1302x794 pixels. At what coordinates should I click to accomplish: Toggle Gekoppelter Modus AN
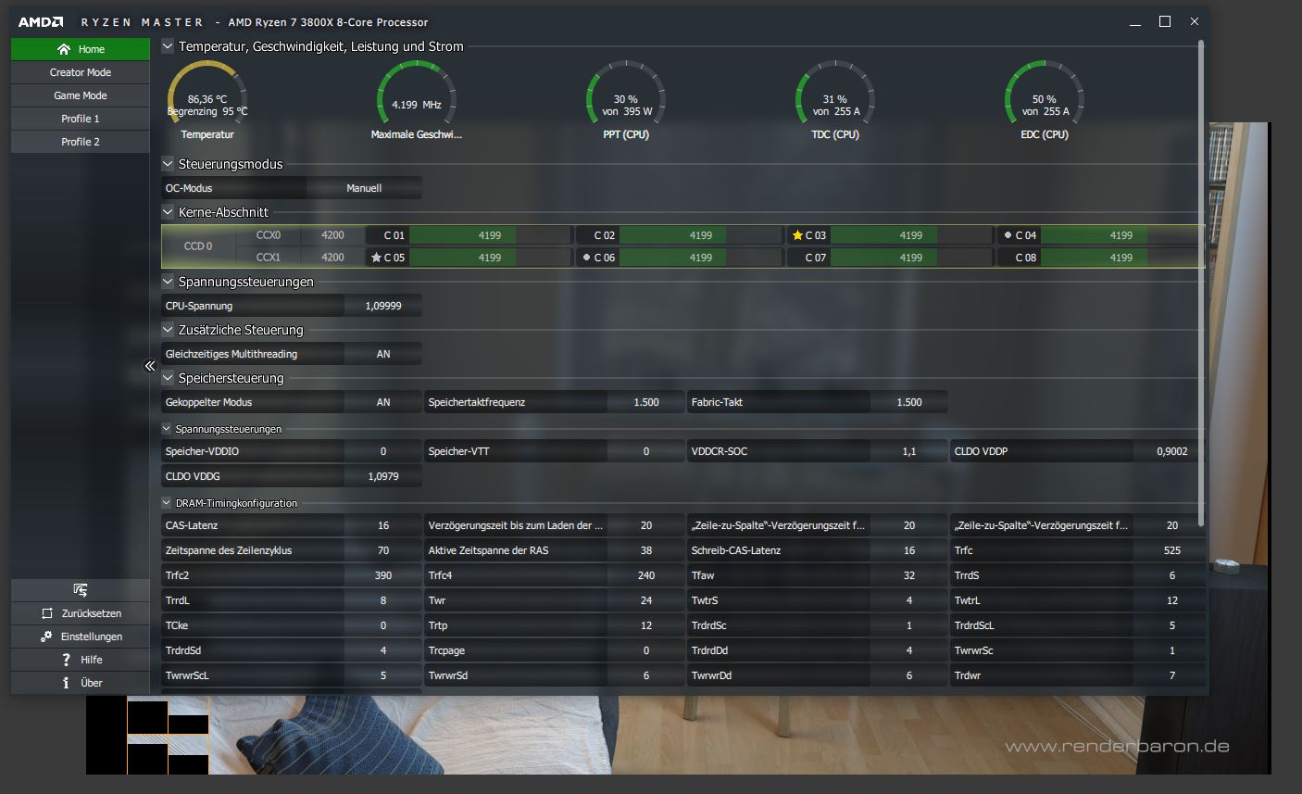pos(383,402)
